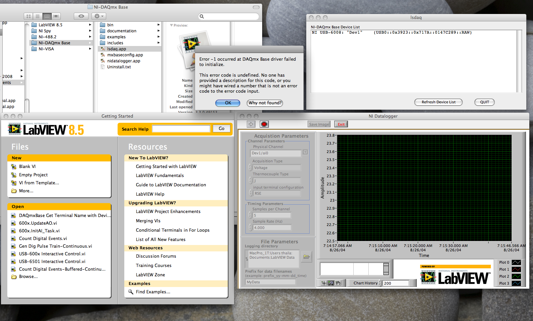
Task: Click the Save Image button
Action: tap(319, 124)
